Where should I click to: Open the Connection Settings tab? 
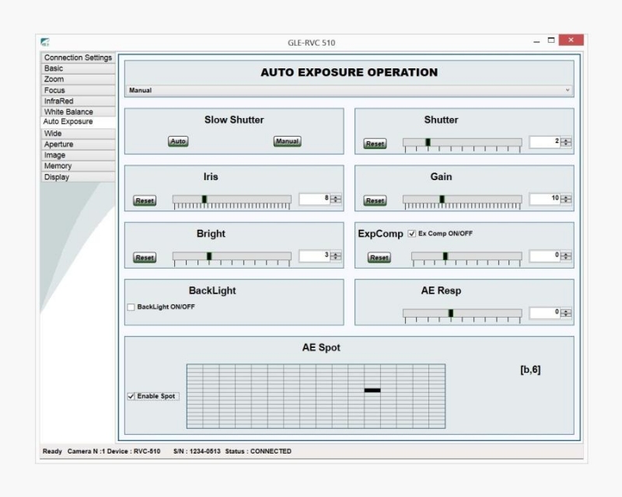point(78,57)
